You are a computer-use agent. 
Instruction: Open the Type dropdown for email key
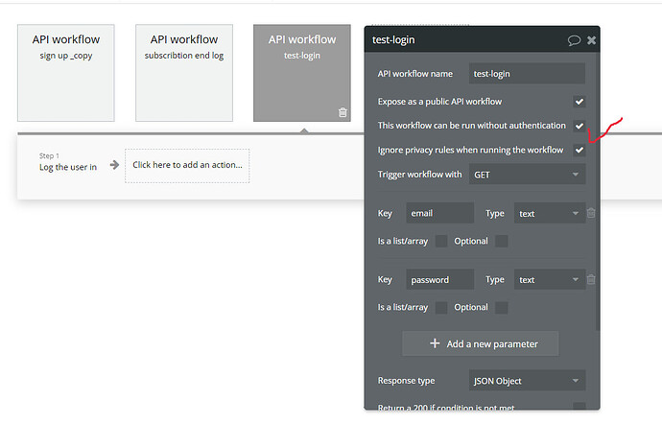click(550, 213)
